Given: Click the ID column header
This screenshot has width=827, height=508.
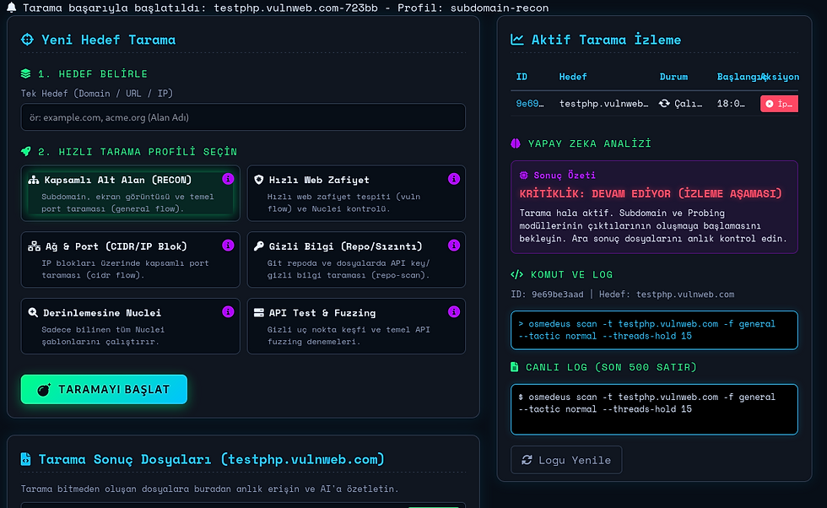Looking at the screenshot, I should [x=522, y=77].
